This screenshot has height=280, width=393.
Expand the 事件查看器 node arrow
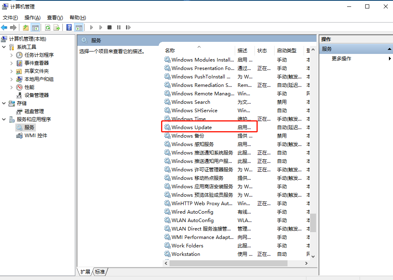(12, 63)
